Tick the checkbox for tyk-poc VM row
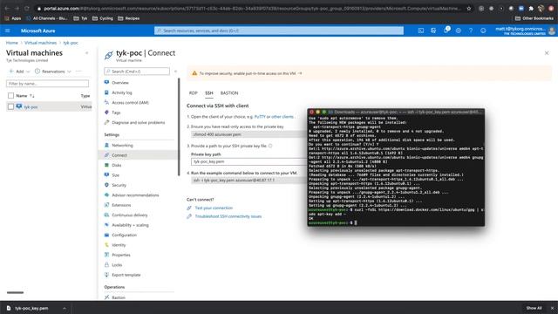Screen dimensions: 558x314 click(10, 106)
